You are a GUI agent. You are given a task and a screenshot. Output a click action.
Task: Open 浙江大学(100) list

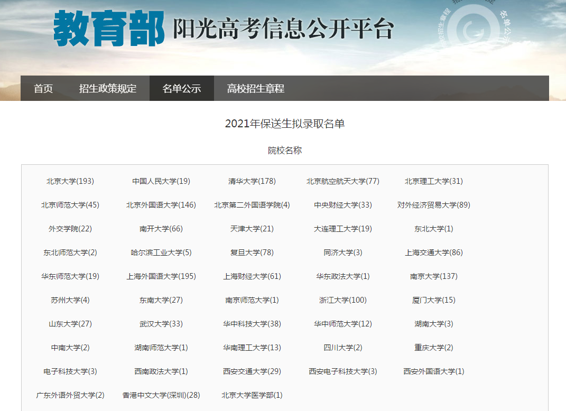[343, 300]
